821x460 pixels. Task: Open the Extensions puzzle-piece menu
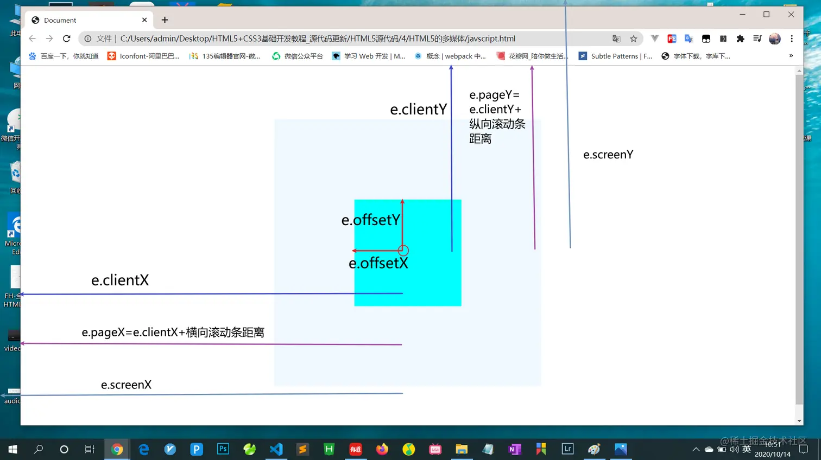point(740,39)
